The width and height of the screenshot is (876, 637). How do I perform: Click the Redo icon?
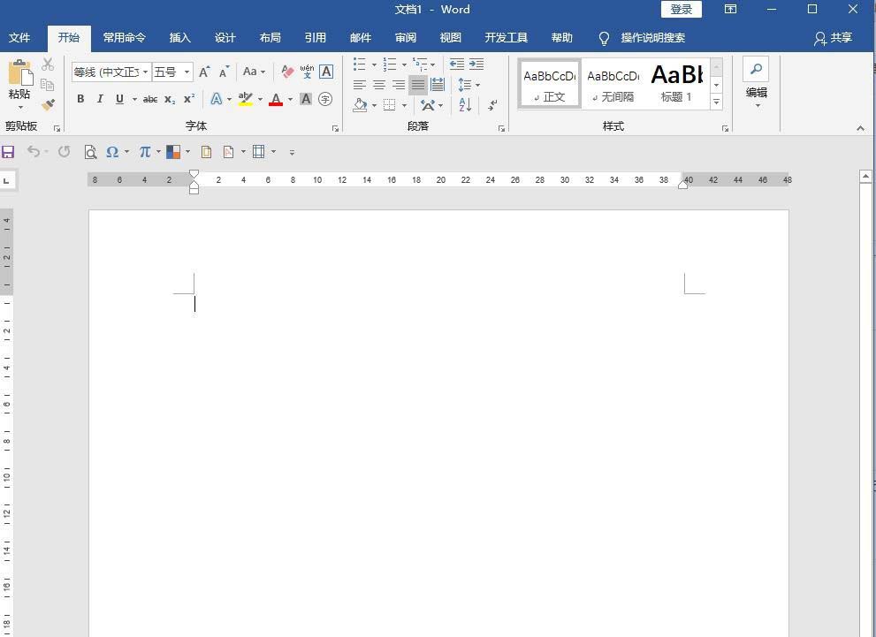(x=65, y=151)
